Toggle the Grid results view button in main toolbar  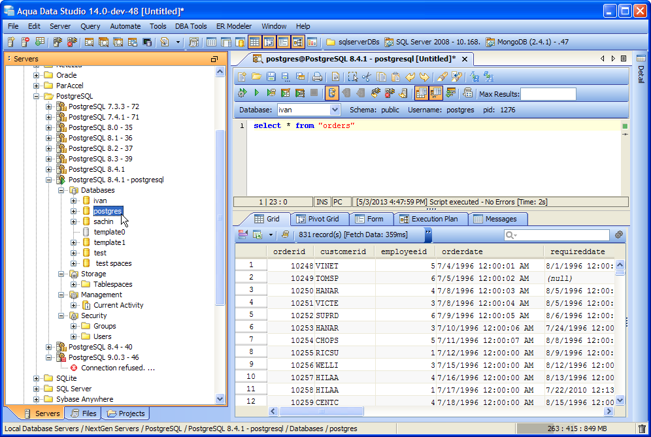[x=254, y=42]
